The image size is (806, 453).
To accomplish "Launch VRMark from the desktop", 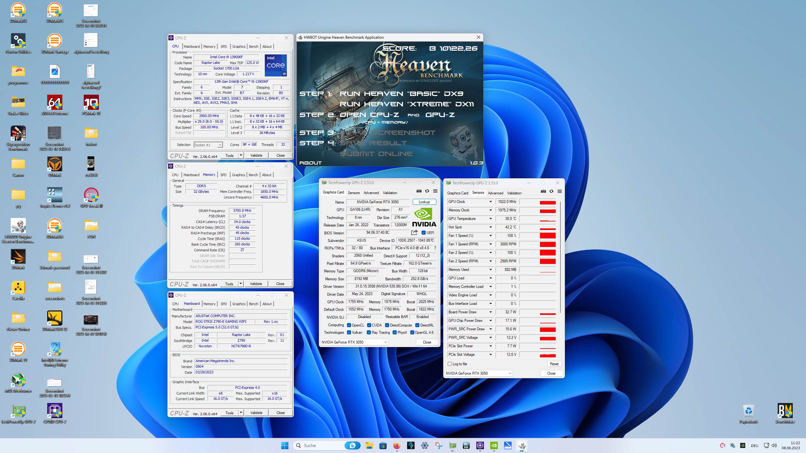I will coord(54,167).
